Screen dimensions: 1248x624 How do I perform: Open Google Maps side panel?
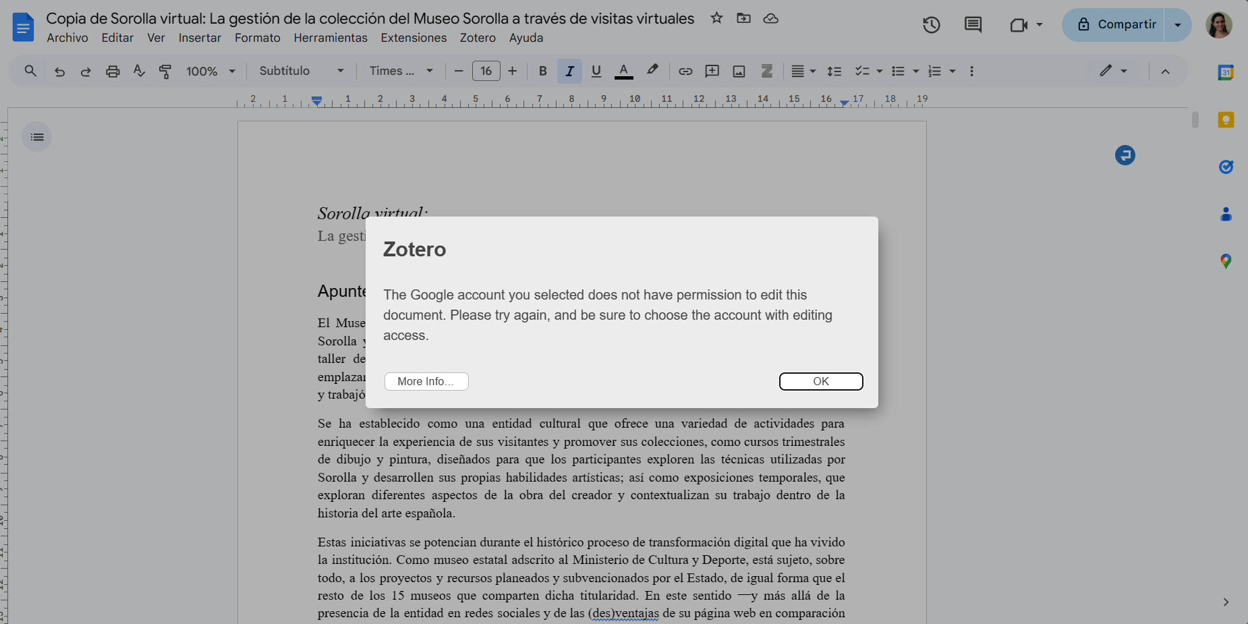click(1226, 261)
